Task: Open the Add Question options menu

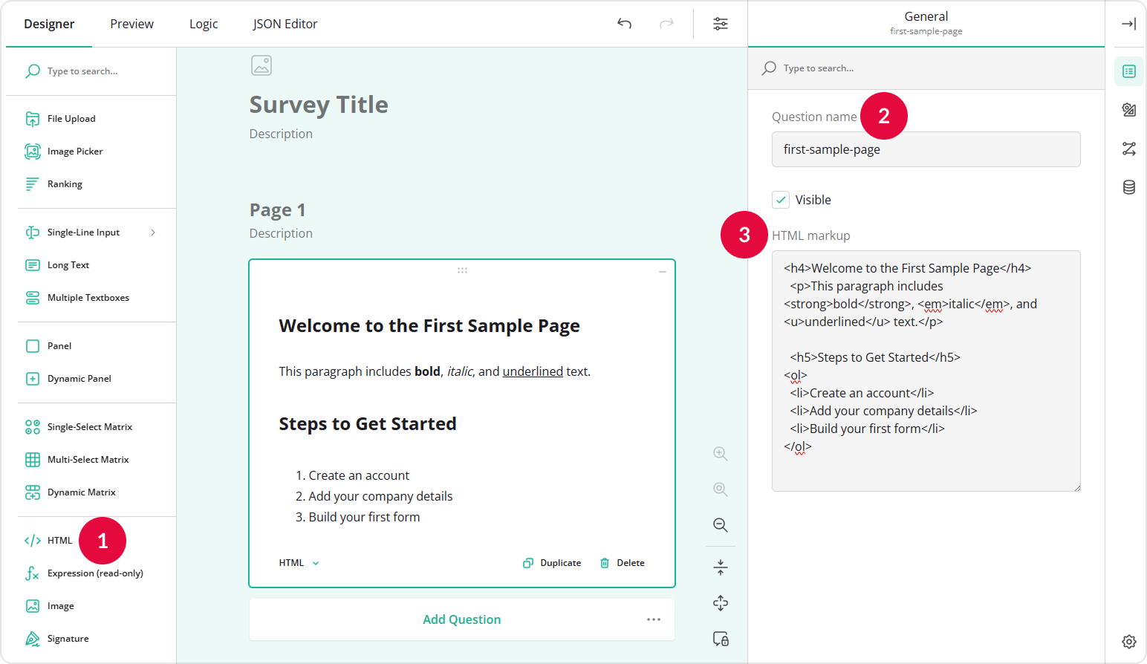Action: tap(653, 619)
